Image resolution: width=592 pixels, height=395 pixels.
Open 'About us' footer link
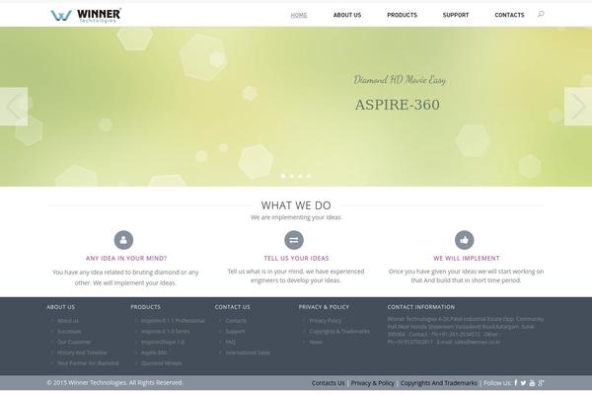pyautogui.click(x=68, y=321)
